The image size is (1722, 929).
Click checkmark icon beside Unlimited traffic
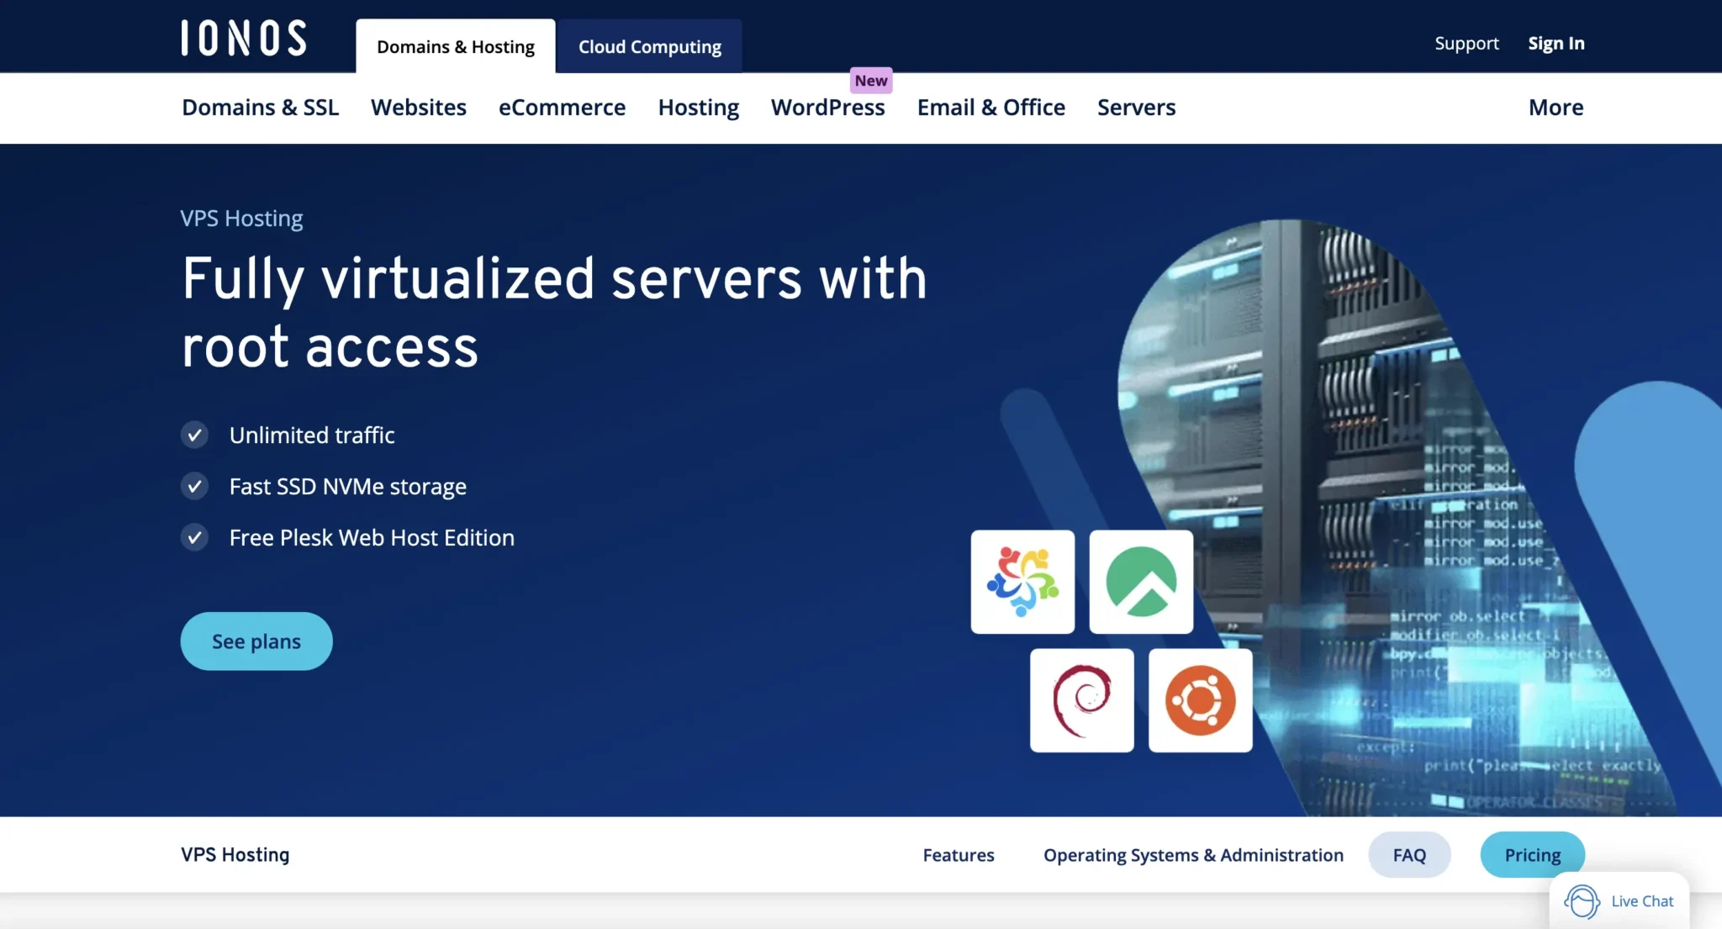tap(194, 435)
